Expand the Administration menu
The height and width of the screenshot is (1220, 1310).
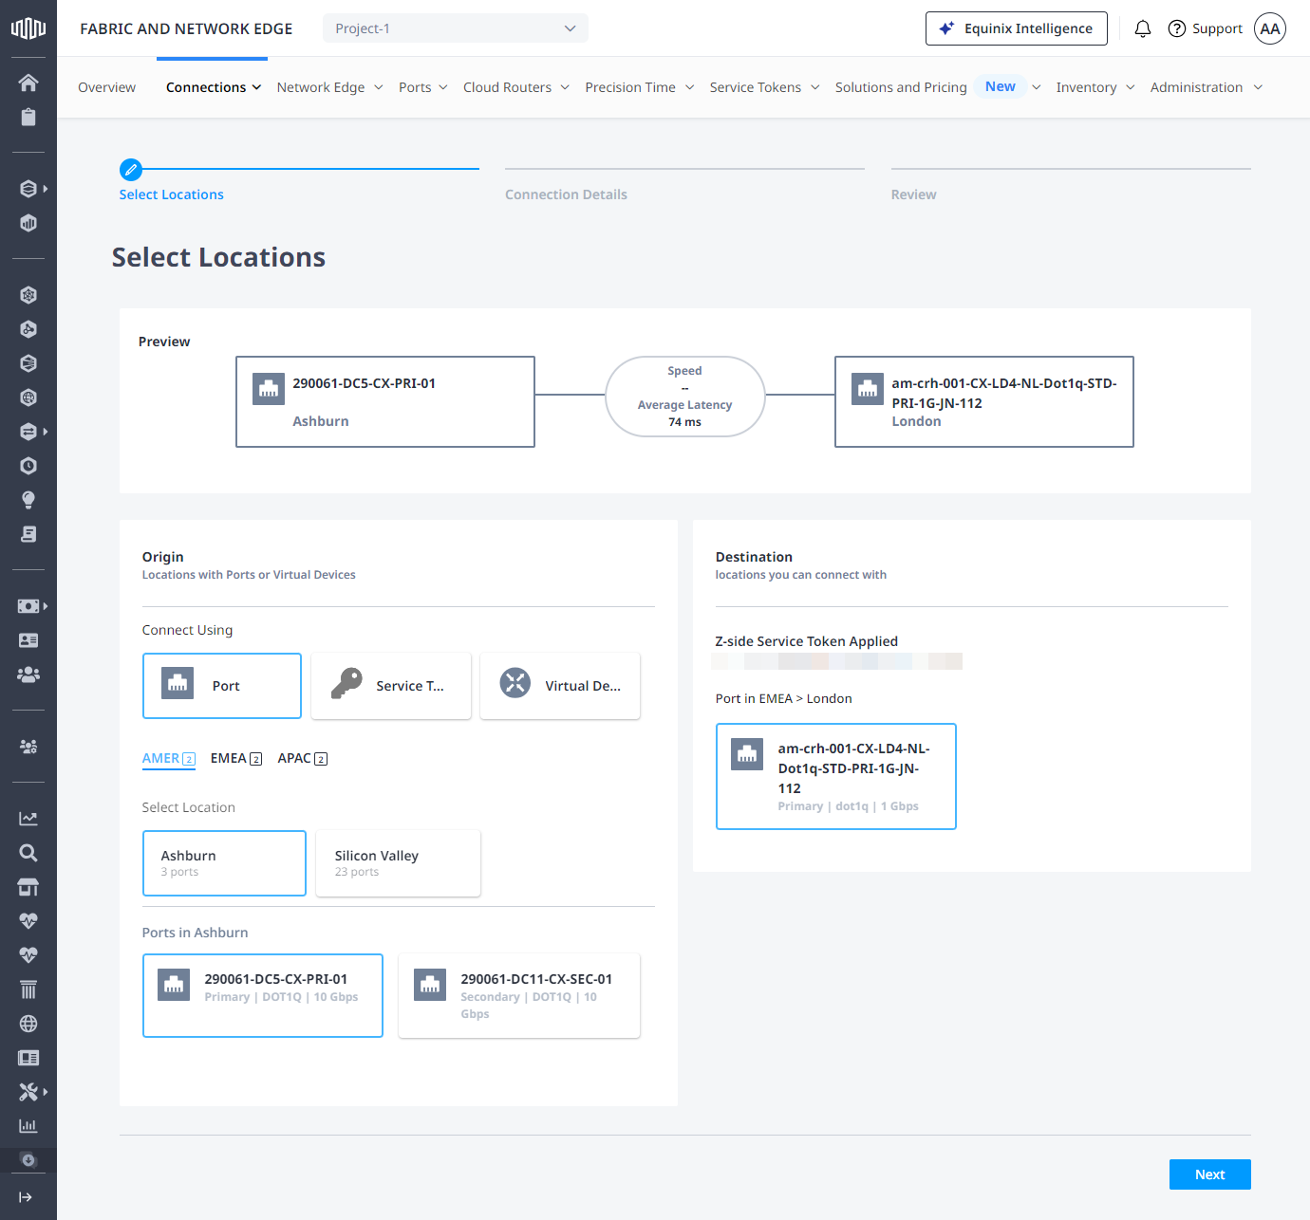coord(1207,87)
